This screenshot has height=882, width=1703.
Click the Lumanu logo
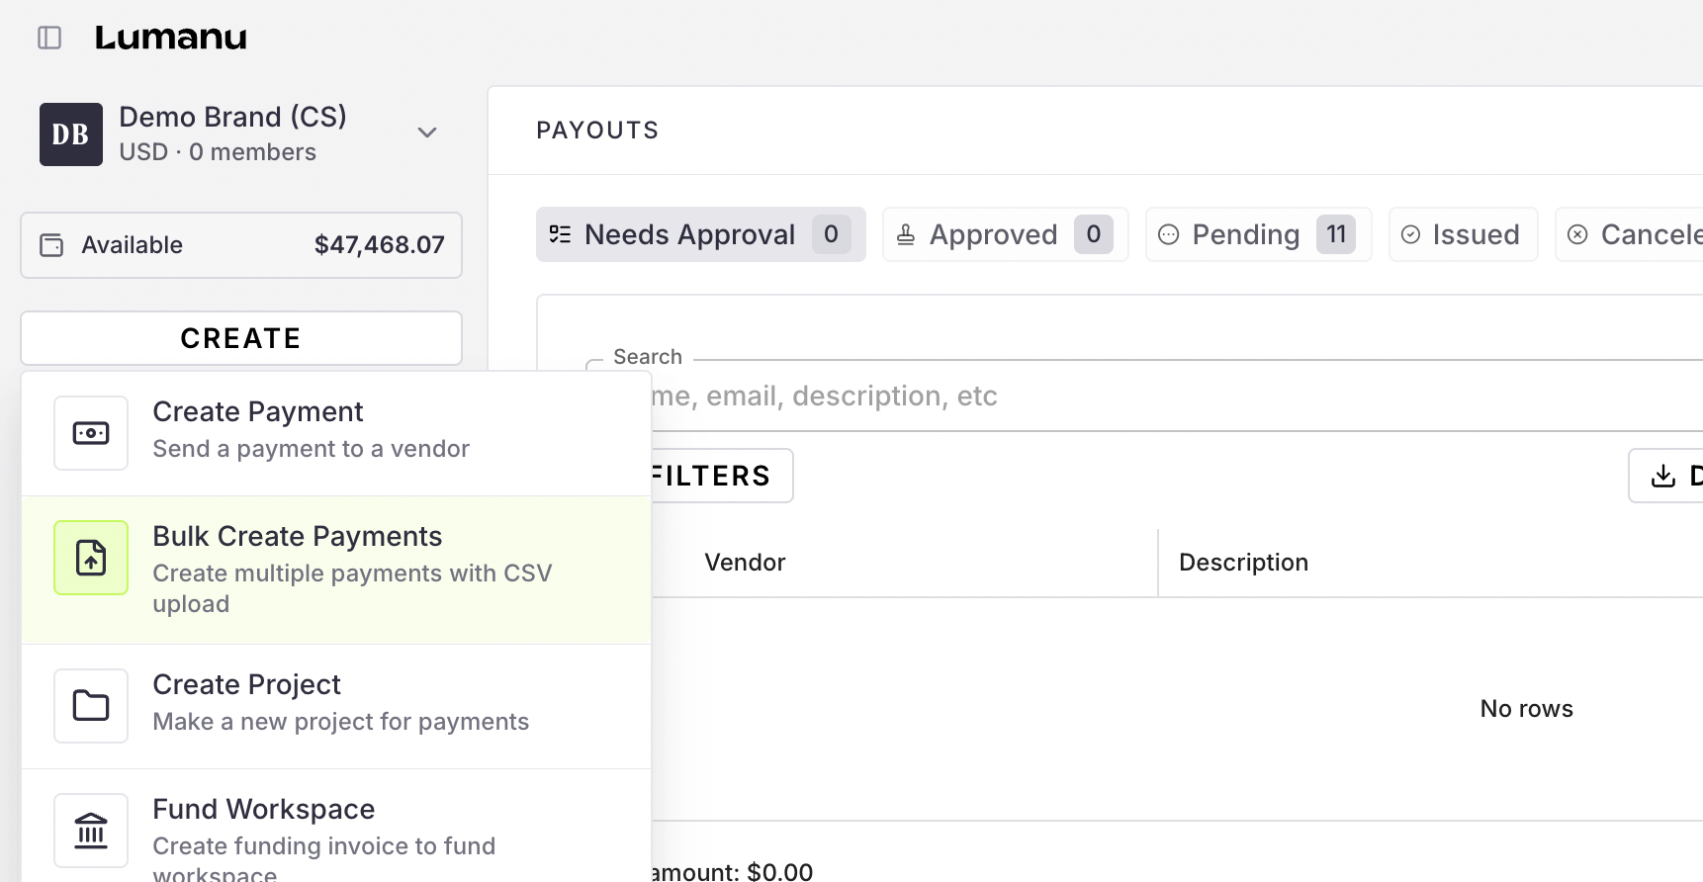(170, 38)
